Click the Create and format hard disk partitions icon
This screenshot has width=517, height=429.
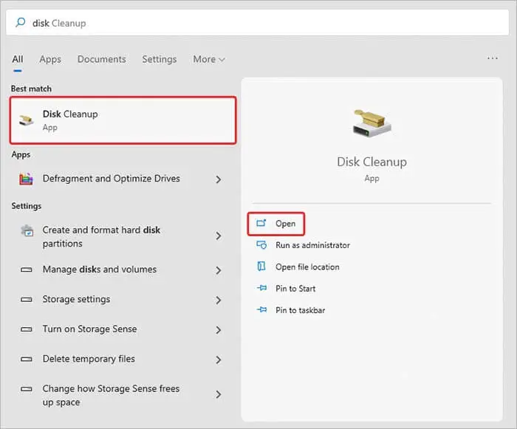click(x=27, y=230)
